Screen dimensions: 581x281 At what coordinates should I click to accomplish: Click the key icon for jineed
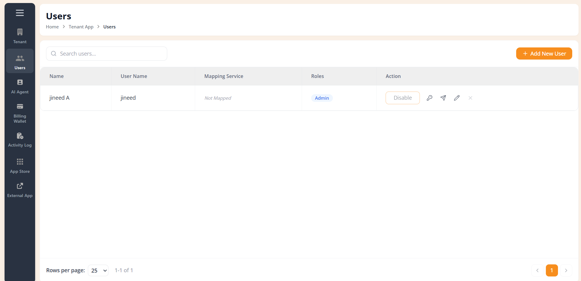coord(429,98)
